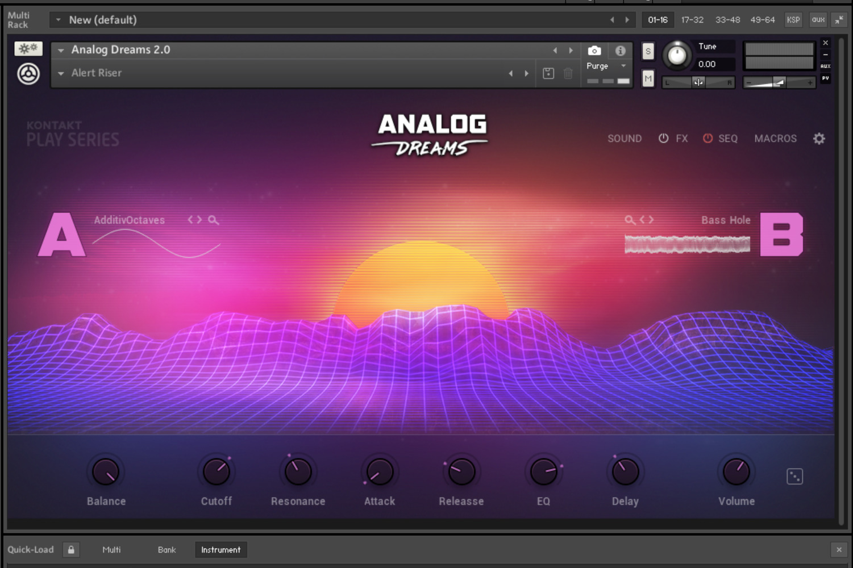Mute the instrument with M button

coord(648,78)
